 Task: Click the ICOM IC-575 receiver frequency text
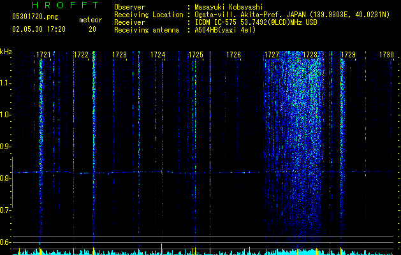pyautogui.click(x=256, y=22)
